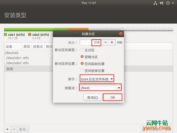The height and width of the screenshot is (133, 177).
Task: Click the remove partition minus button
Action: pos(14,129)
